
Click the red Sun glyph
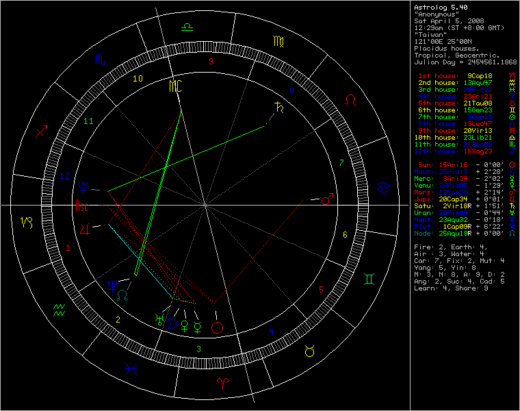218,327
